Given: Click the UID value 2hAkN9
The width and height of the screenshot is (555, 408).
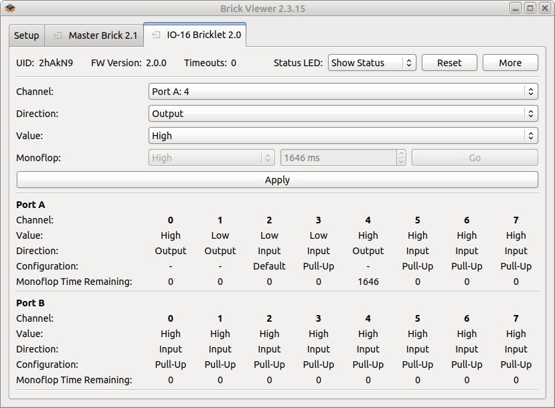Looking at the screenshot, I should 56,63.
